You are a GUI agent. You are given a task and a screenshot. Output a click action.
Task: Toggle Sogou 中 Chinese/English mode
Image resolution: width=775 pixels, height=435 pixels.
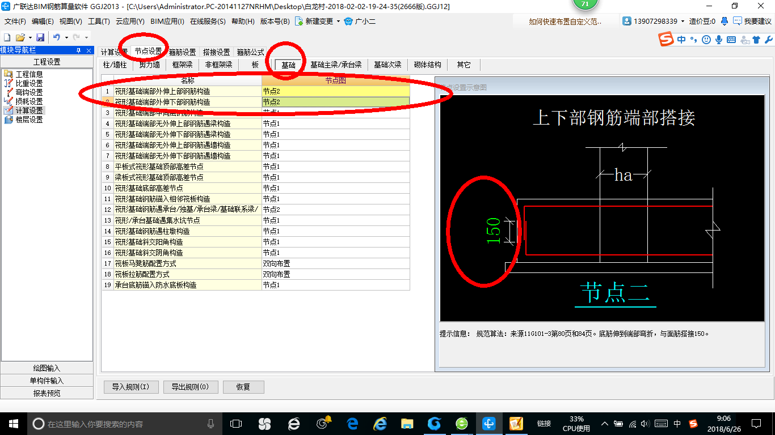click(x=681, y=40)
